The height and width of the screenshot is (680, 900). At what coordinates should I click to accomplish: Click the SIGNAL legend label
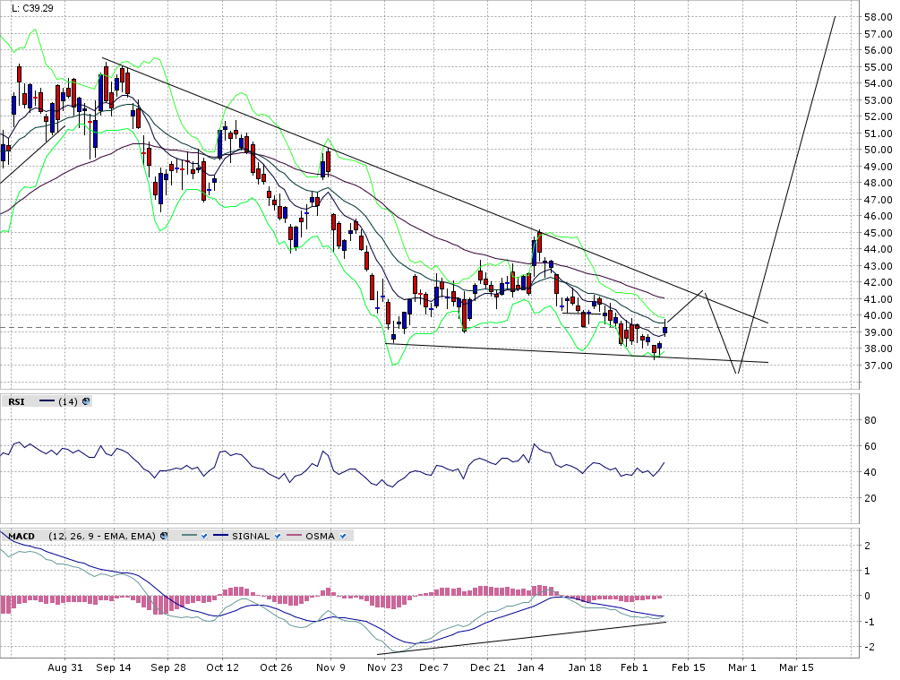click(x=250, y=536)
